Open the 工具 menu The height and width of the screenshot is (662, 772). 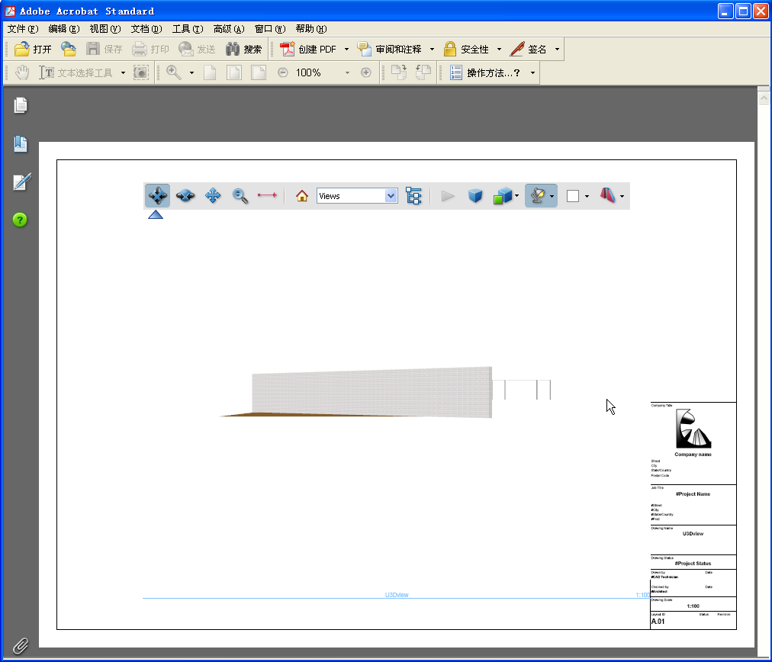pos(186,27)
